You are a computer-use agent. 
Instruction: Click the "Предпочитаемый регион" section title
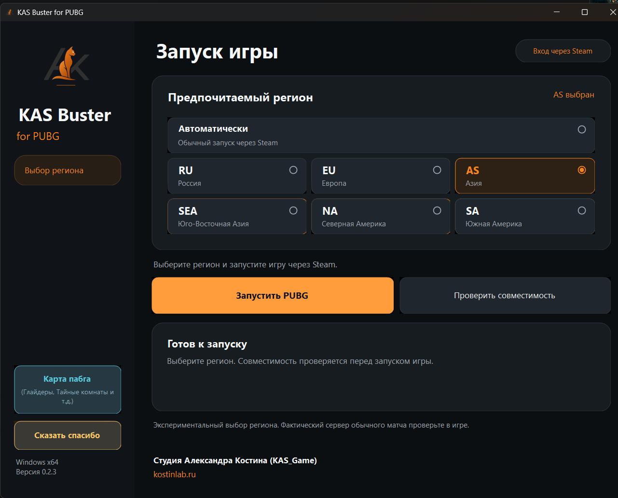[240, 98]
